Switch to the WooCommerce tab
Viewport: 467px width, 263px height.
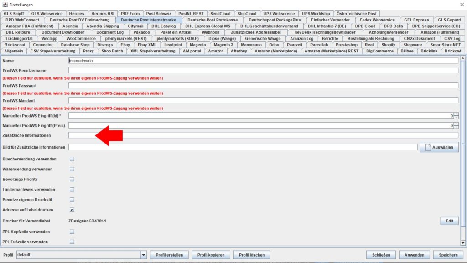pos(81,39)
